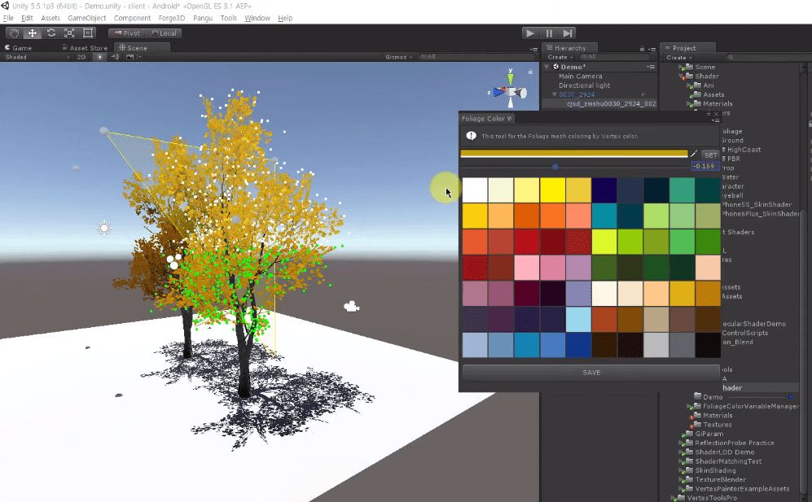The image size is (812, 502).
Task: Open the Gizmos dropdown
Action: pyautogui.click(x=398, y=57)
